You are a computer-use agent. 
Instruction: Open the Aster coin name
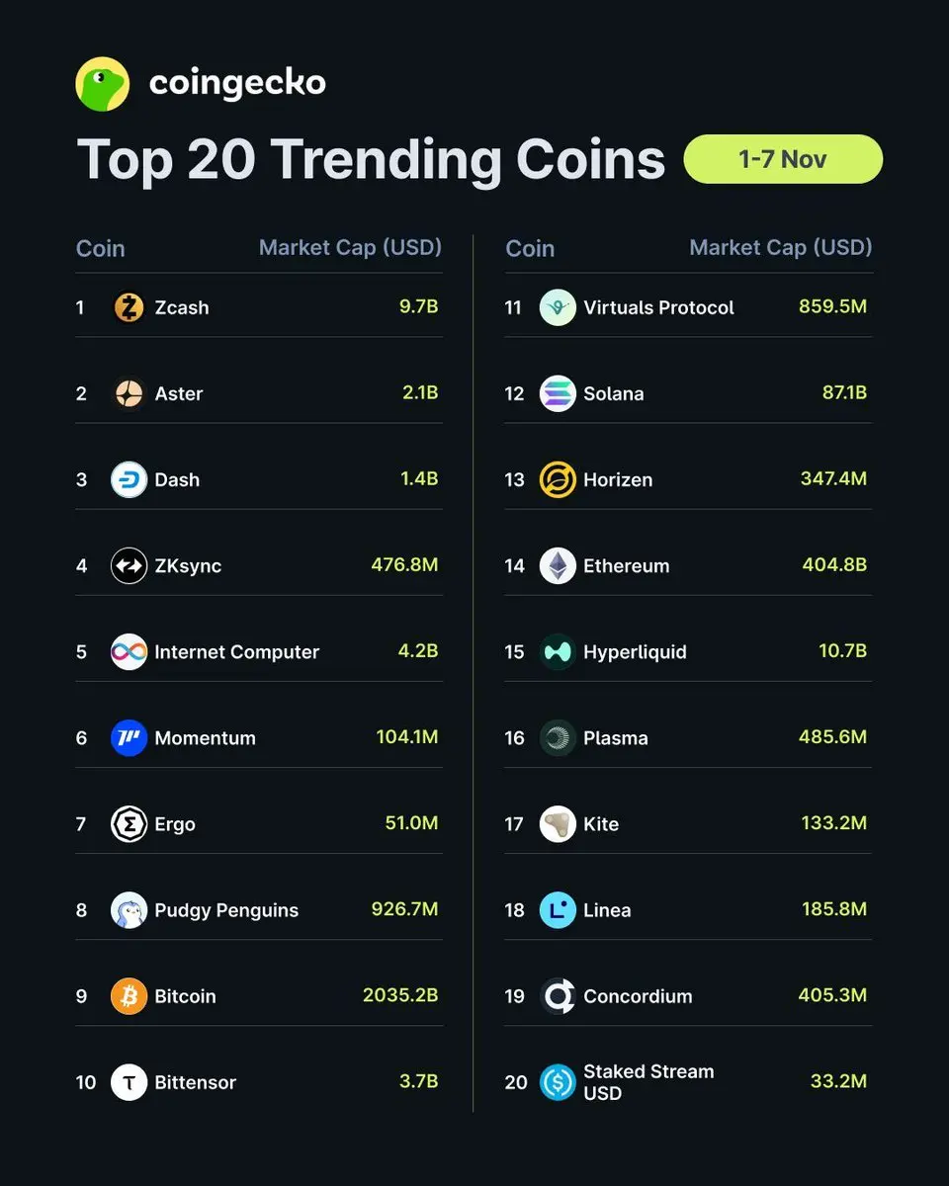pos(179,393)
